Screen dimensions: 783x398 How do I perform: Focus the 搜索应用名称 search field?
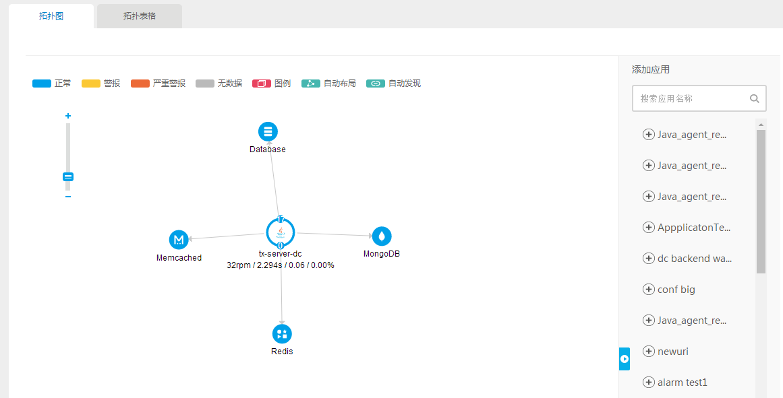(x=691, y=98)
